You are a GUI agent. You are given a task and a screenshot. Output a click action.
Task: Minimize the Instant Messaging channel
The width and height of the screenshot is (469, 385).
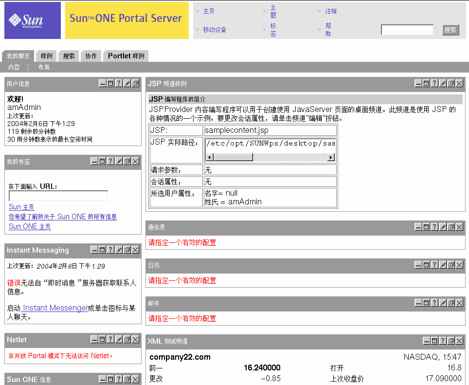(94, 250)
